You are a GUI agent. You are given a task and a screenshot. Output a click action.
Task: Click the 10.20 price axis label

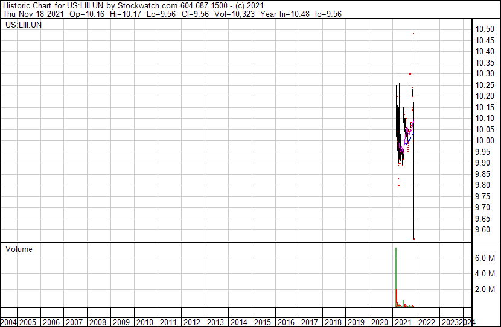click(x=485, y=96)
